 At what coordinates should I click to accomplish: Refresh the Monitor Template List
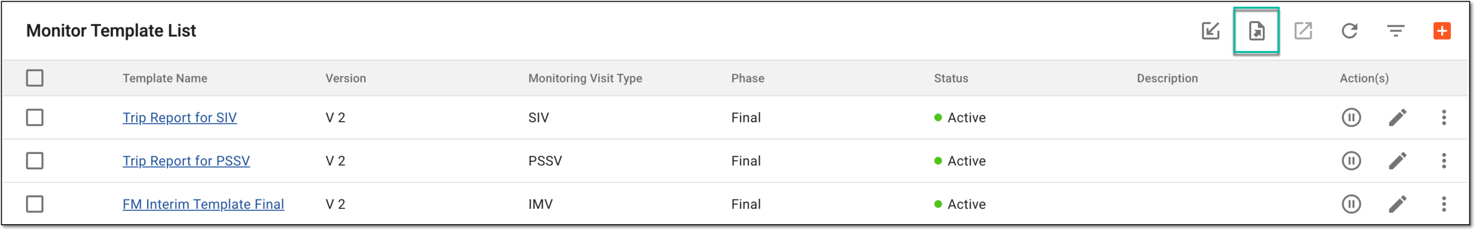tap(1349, 31)
